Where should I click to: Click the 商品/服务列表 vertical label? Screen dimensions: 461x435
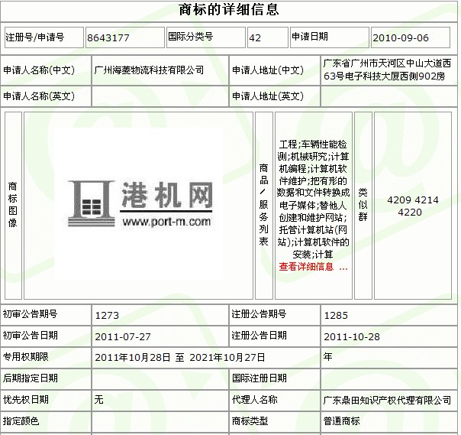coord(263,205)
